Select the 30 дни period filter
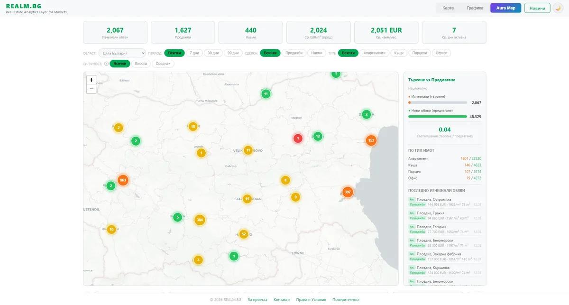This screenshot has width=569, height=305. pos(213,53)
